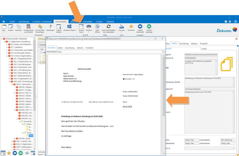Collapse the 049 | EDV-Anwendung tree node
The width and height of the screenshot is (239, 156).
[9, 81]
